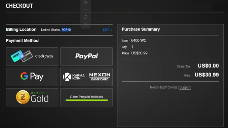Select the Credit Cards payment option
Screen dimensions: 228x128
(x=32, y=56)
